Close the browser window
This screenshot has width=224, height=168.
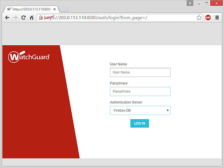[x=216, y=3]
